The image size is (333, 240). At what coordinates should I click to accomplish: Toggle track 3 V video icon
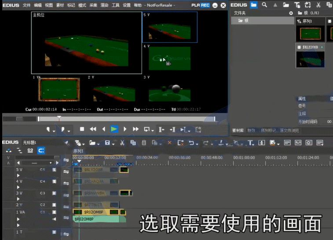(54, 193)
